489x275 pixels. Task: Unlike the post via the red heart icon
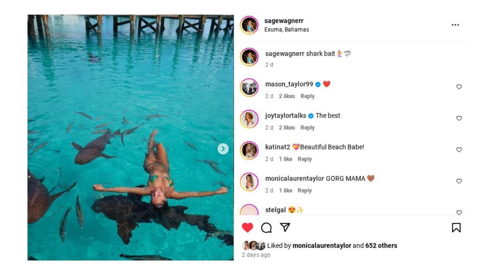pyautogui.click(x=247, y=228)
